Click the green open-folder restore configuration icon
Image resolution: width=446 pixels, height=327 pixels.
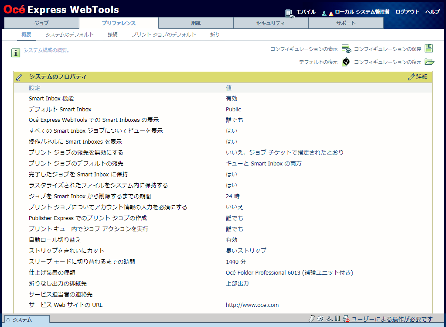[429, 61]
